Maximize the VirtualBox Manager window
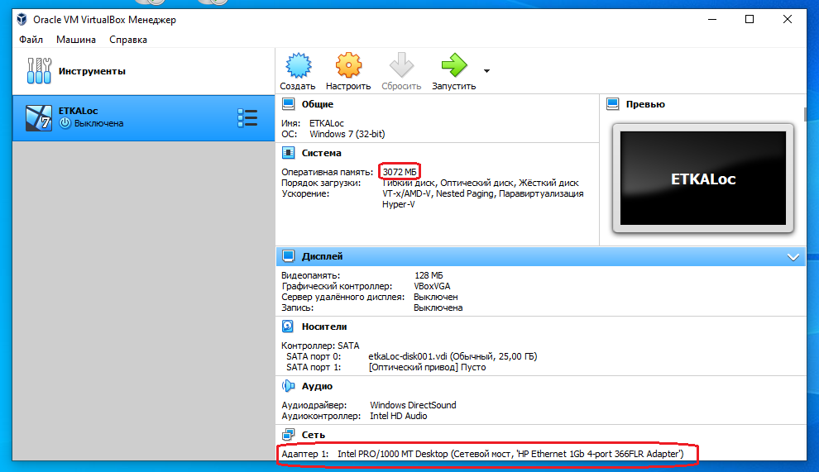Image resolution: width=819 pixels, height=472 pixels. 750,19
